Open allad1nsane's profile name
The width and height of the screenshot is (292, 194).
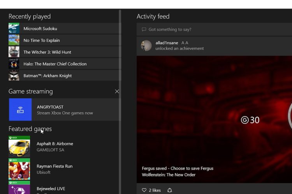(167, 43)
